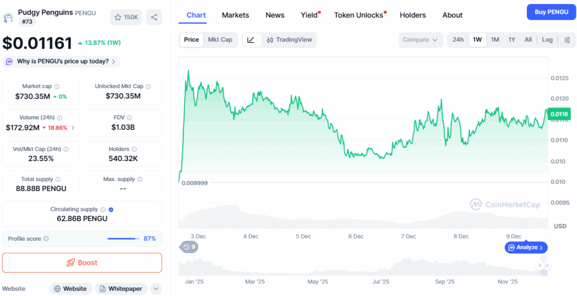Open the Holders tab
The image size is (577, 296).
[413, 15]
